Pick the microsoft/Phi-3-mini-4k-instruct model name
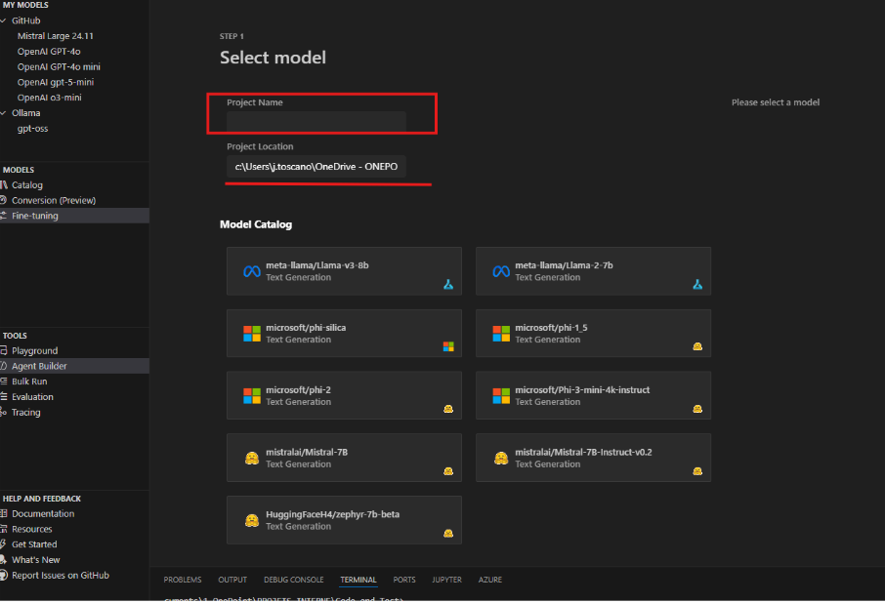The height and width of the screenshot is (603, 885). pyautogui.click(x=582, y=390)
